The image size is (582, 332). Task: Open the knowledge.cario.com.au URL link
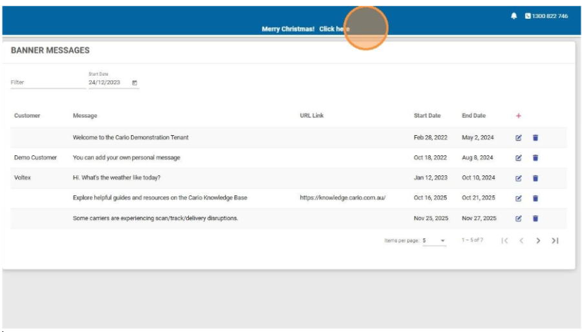(x=342, y=198)
